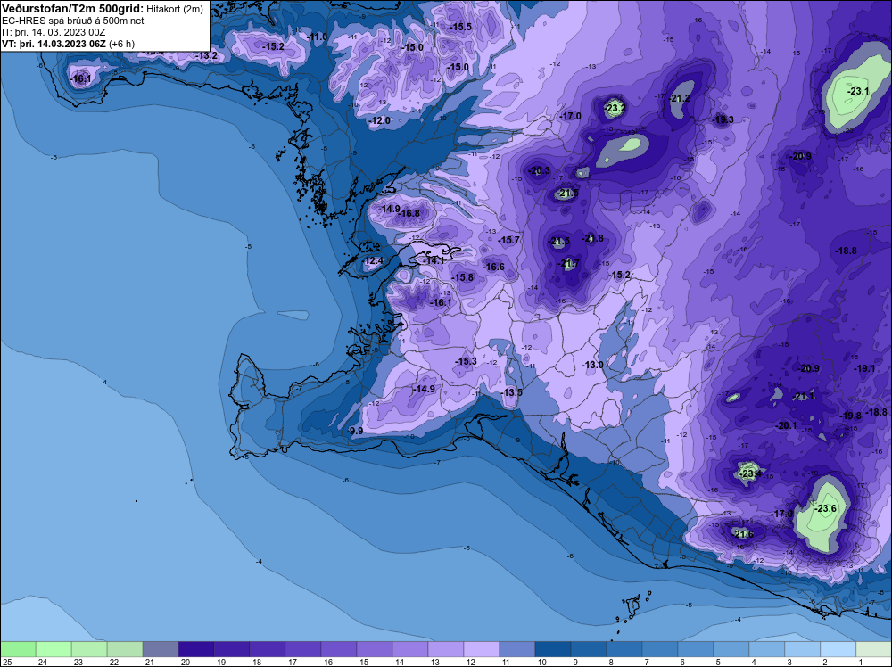Viewport: 892px width, 667px height.
Task: Select the pale green legend swatch labeled -23
Action: click(89, 649)
